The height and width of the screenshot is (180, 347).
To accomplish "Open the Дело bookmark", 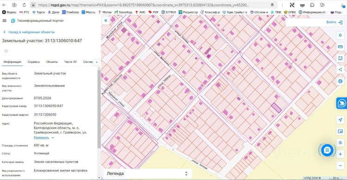I will tap(54, 12).
